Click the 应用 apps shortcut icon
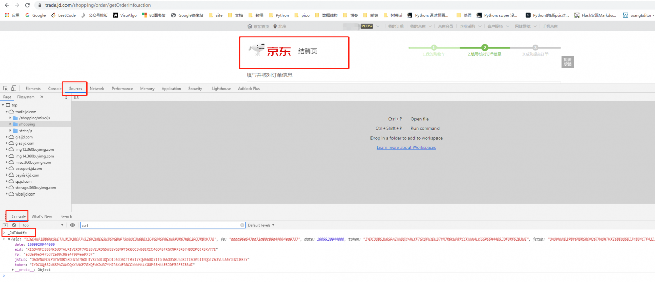The height and width of the screenshot is (282, 655). [12, 15]
